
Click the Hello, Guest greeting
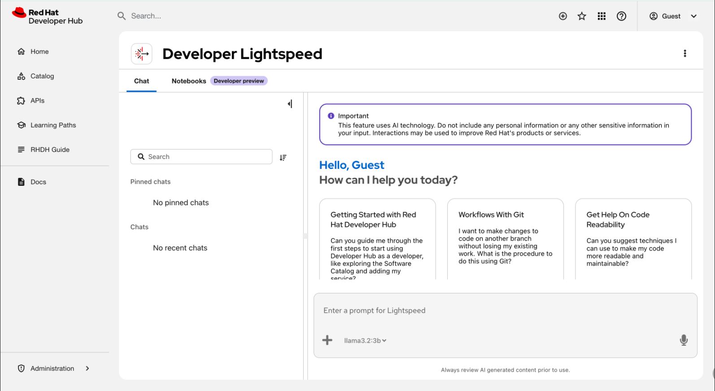coord(352,165)
